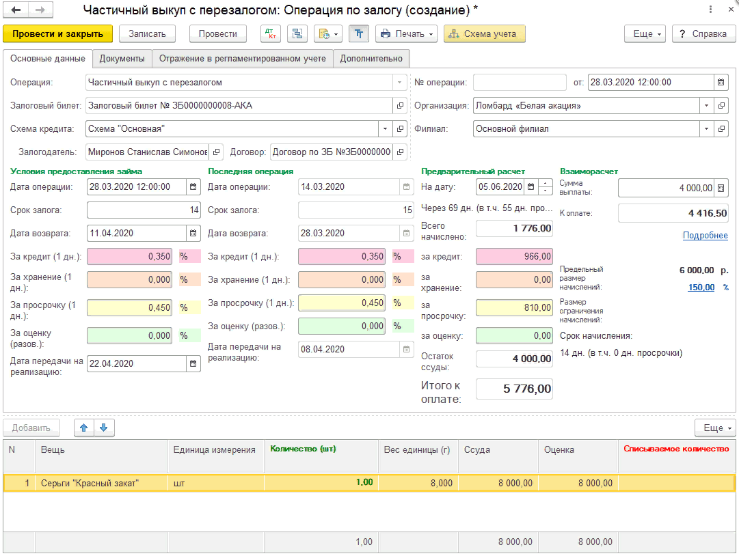Image resolution: width=739 pixels, height=558 pixels.
Task: Expand the Организация dropdown arrow
Action: tap(706, 105)
